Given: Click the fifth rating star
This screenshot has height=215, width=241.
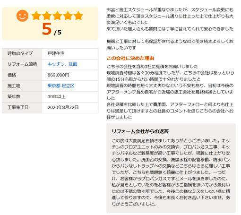Looking at the screenshot, I should click(x=78, y=16).
